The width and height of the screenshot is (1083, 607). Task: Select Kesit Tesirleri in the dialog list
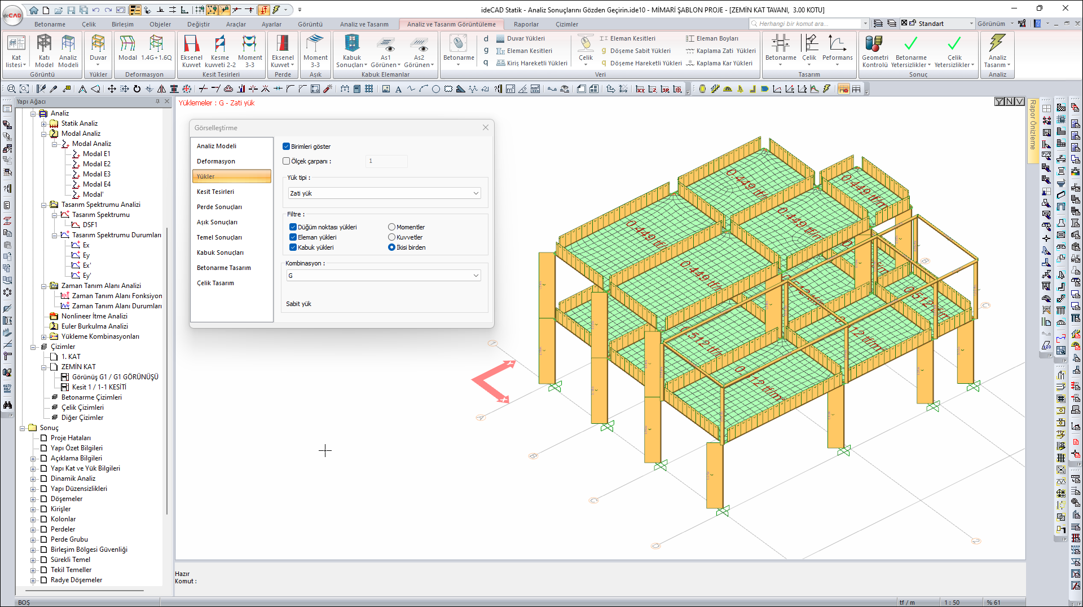pyautogui.click(x=215, y=192)
